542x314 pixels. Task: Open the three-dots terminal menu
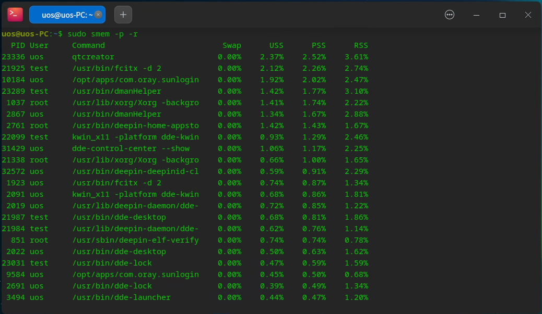[450, 15]
